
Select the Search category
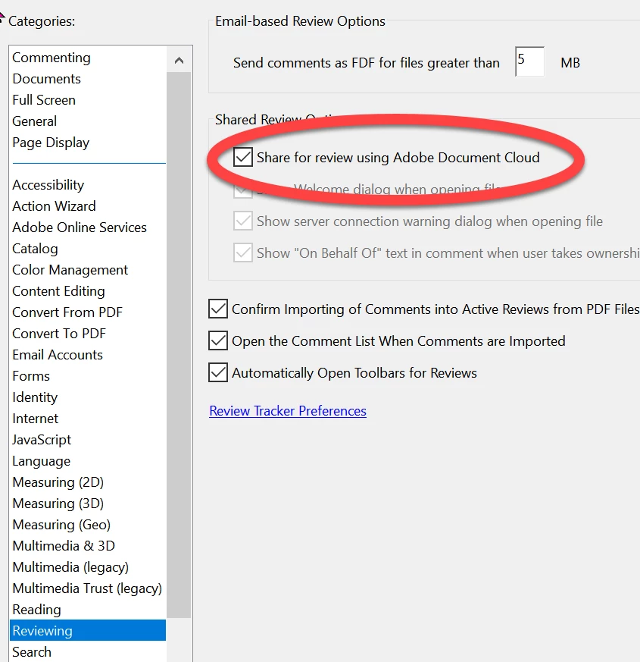point(32,652)
